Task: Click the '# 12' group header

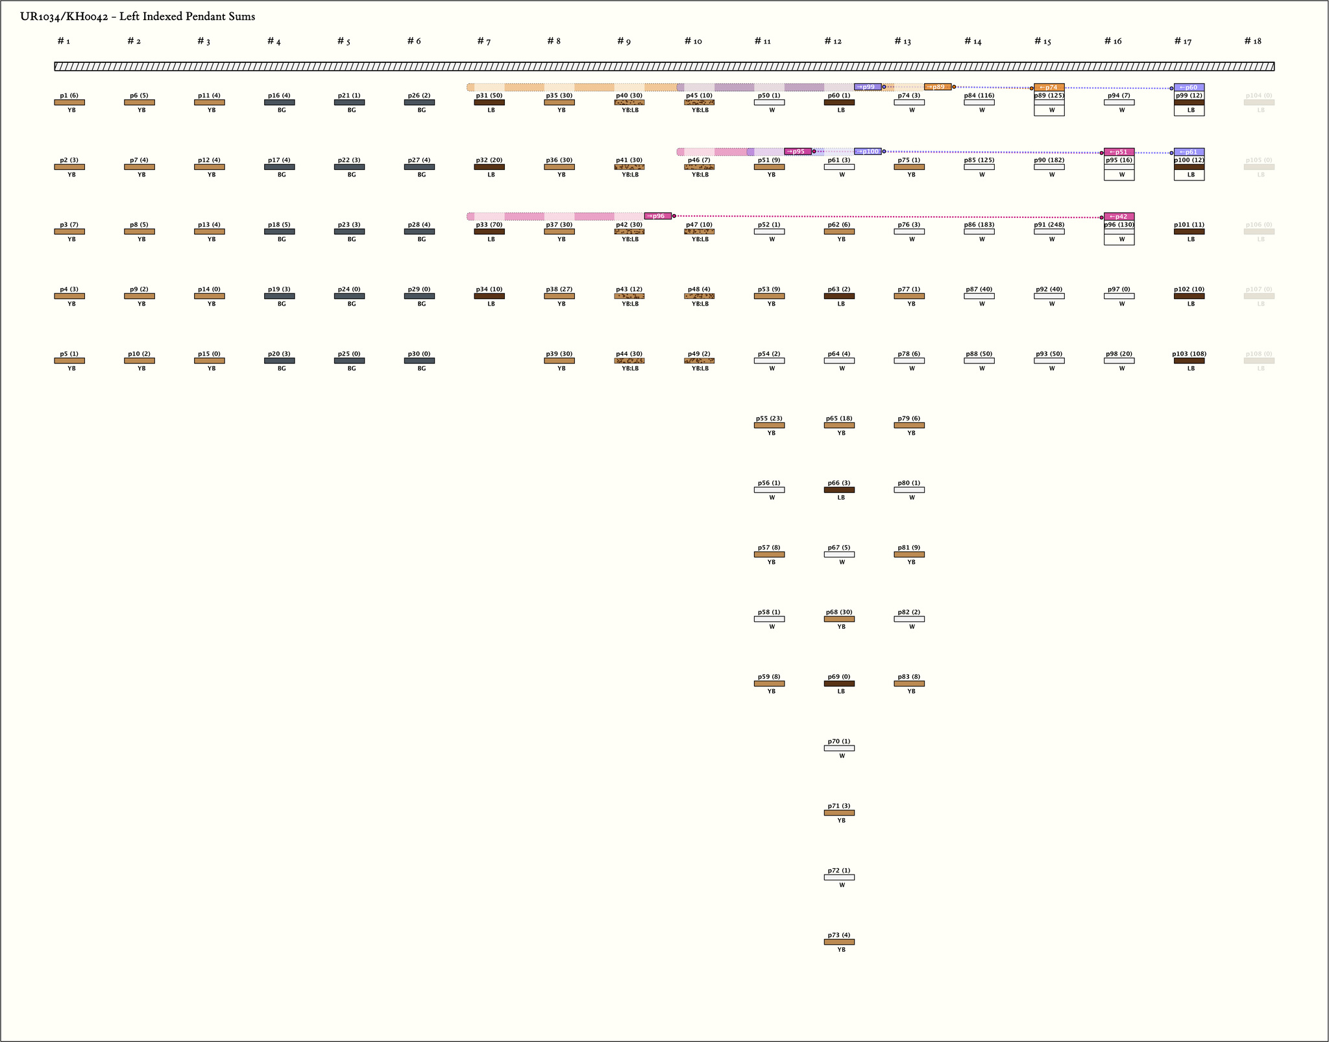Action: 833,42
